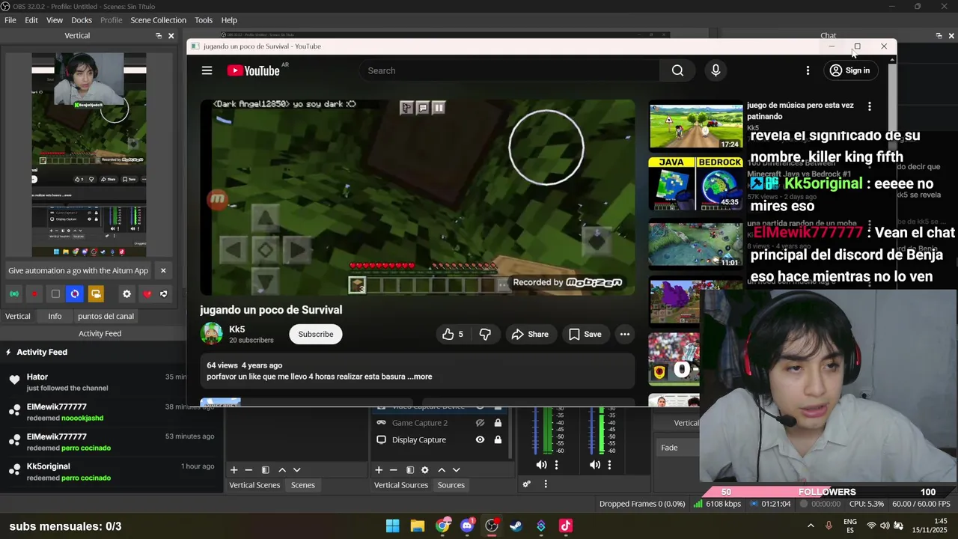Open the File menu
Viewport: 958px width, 539px height.
click(x=10, y=20)
